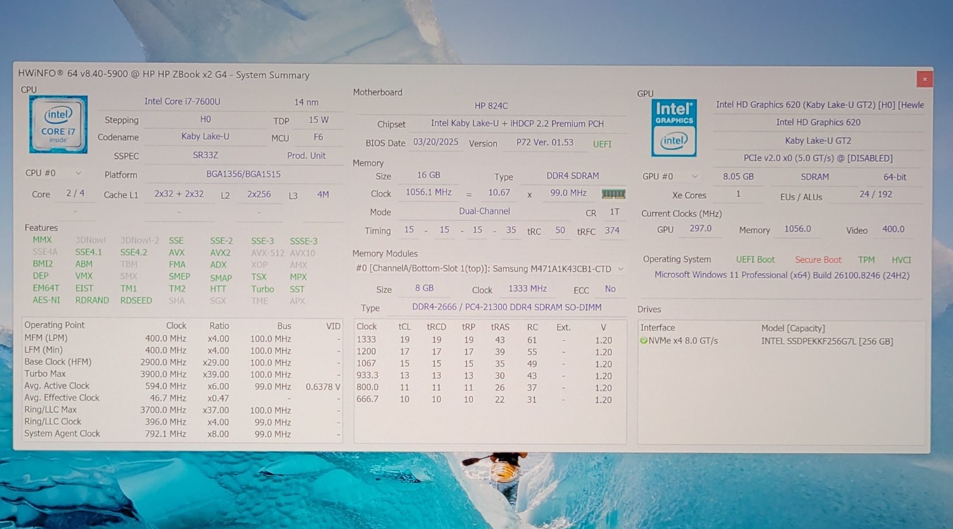Viewport: 953px width, 529px height.
Task: Close the HWiNFO System Summary window
Action: (924, 79)
